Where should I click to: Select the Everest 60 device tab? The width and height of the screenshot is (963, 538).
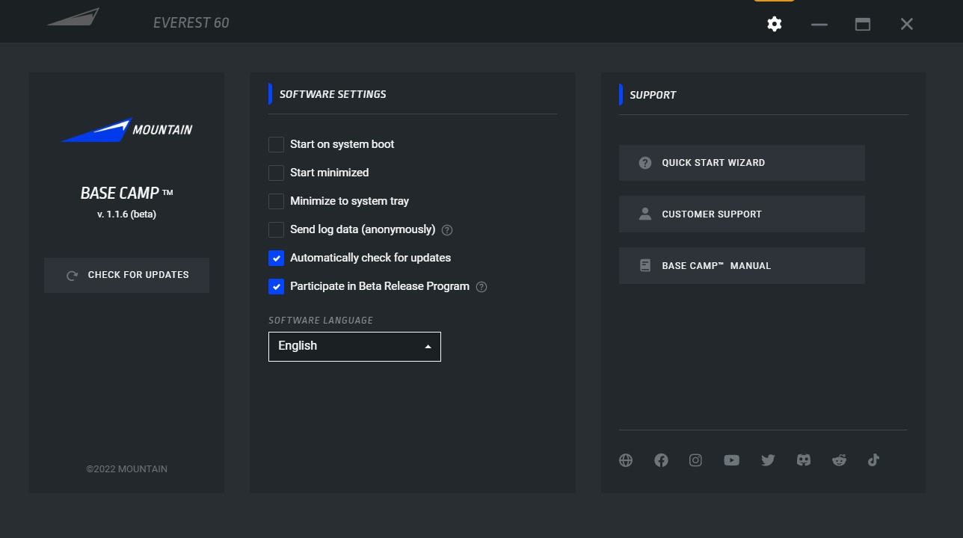pyautogui.click(x=191, y=22)
